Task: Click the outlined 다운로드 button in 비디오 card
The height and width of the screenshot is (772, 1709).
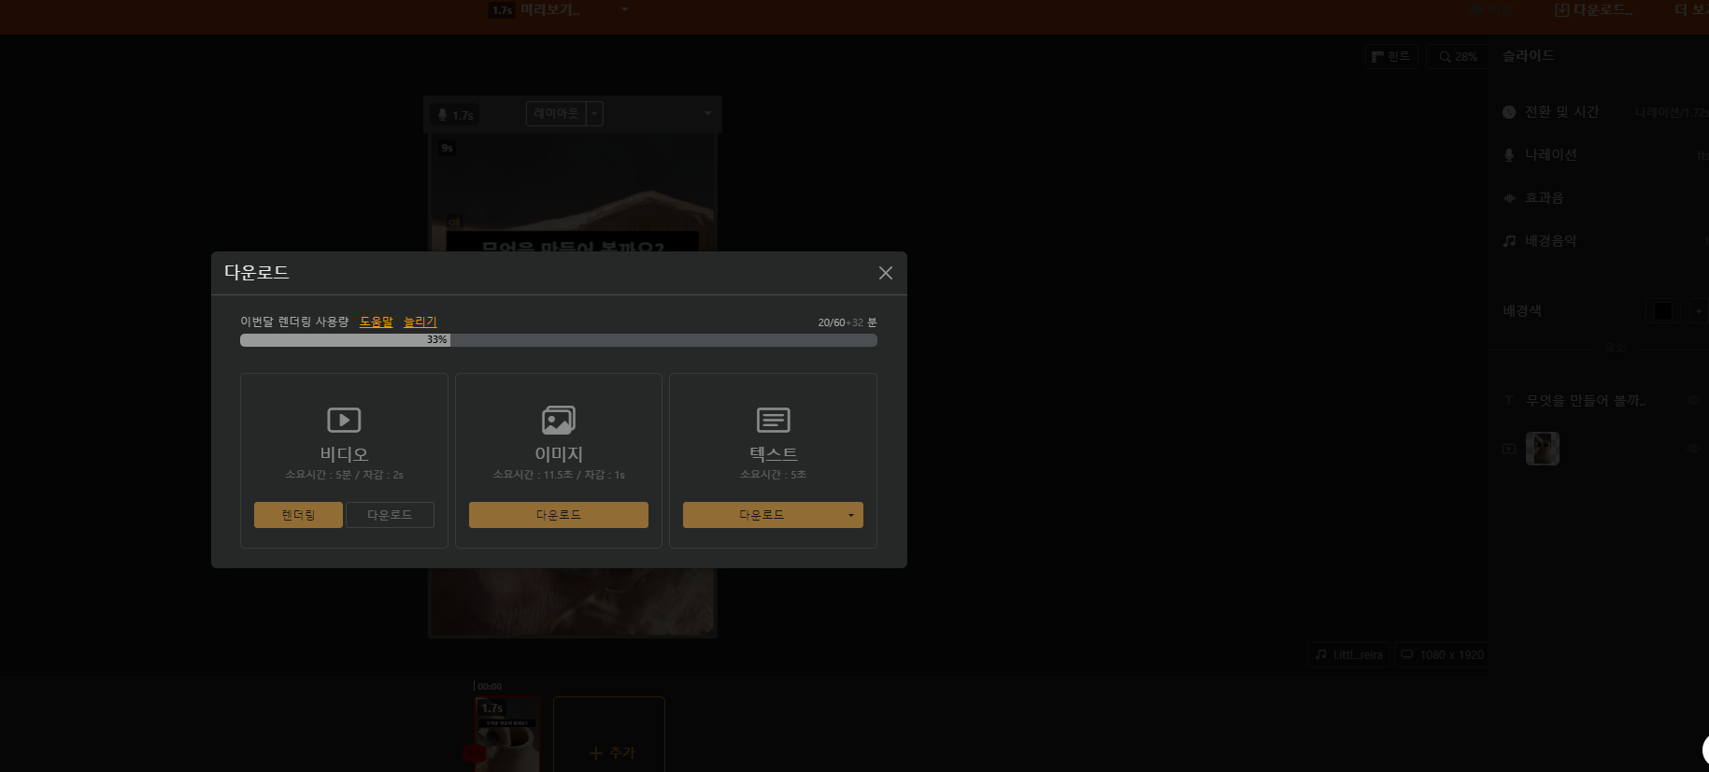Action: pyautogui.click(x=390, y=515)
